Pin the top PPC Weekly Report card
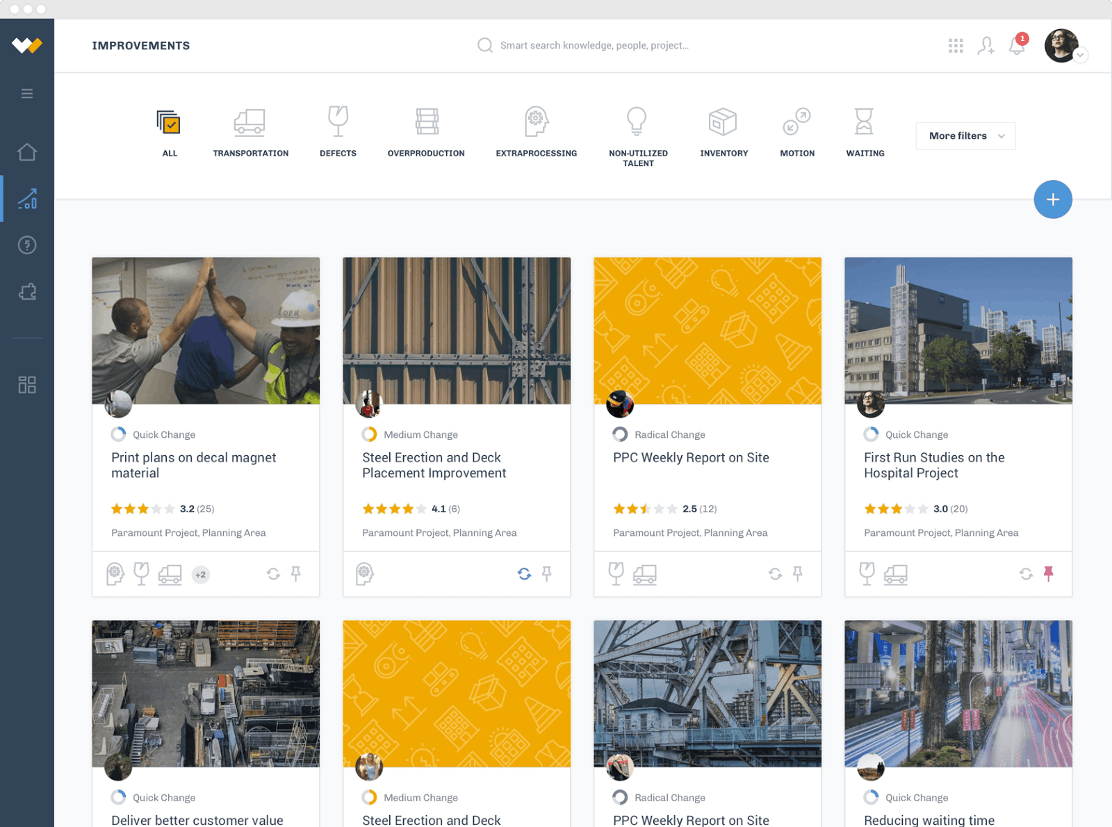1112x827 pixels. click(x=798, y=574)
